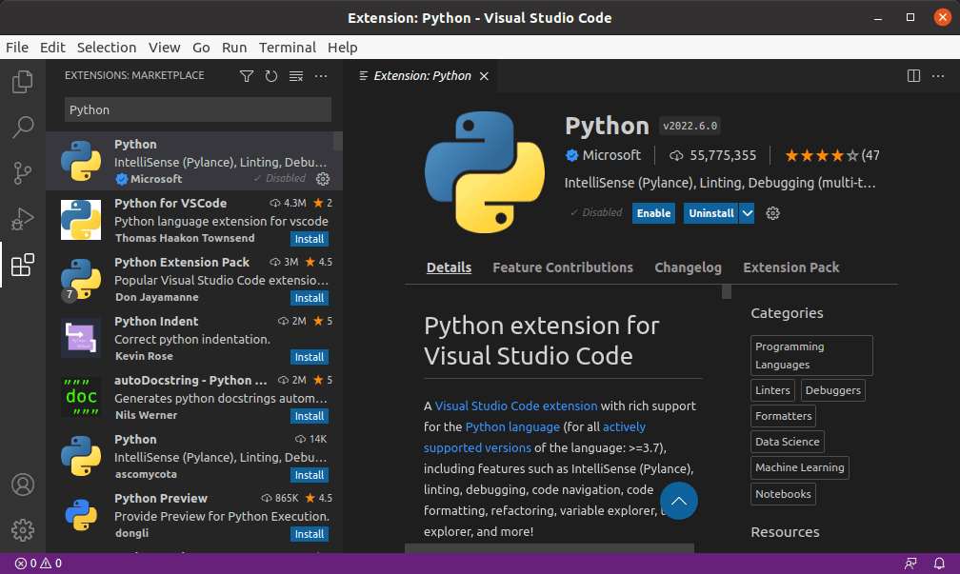Click the extensions search input field

[x=198, y=109]
